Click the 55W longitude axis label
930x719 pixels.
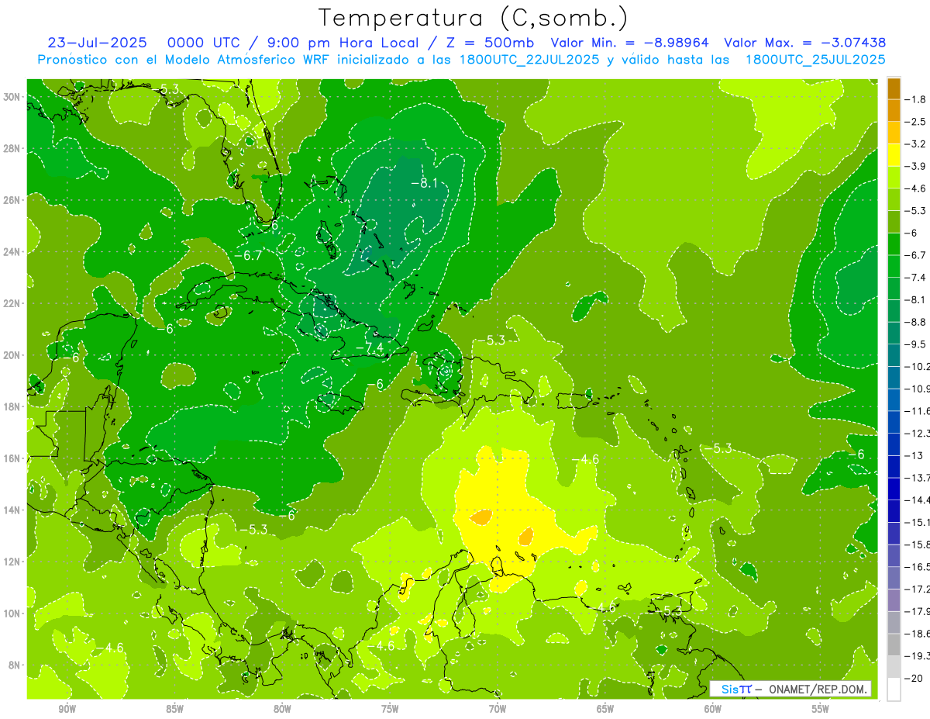point(821,709)
